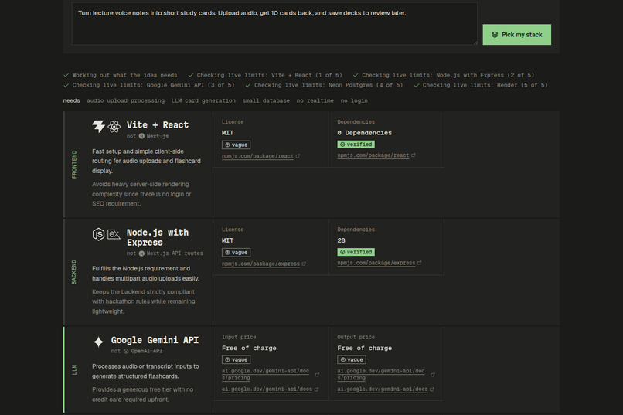Click the vertical LLM label
The image size is (623, 415).
74,369
